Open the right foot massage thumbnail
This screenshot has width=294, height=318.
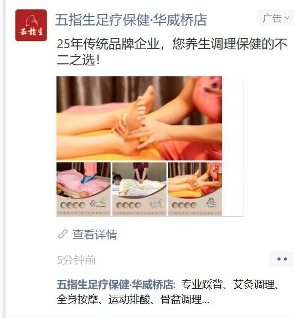click(x=195, y=189)
